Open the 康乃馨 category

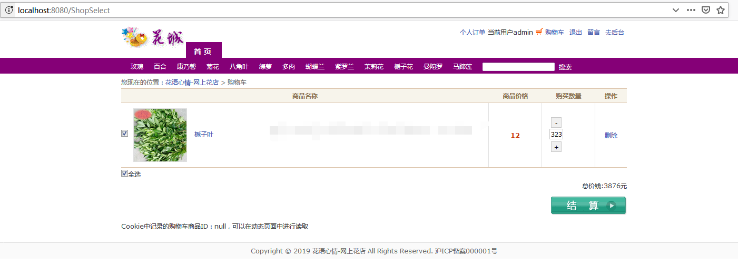[x=186, y=67]
